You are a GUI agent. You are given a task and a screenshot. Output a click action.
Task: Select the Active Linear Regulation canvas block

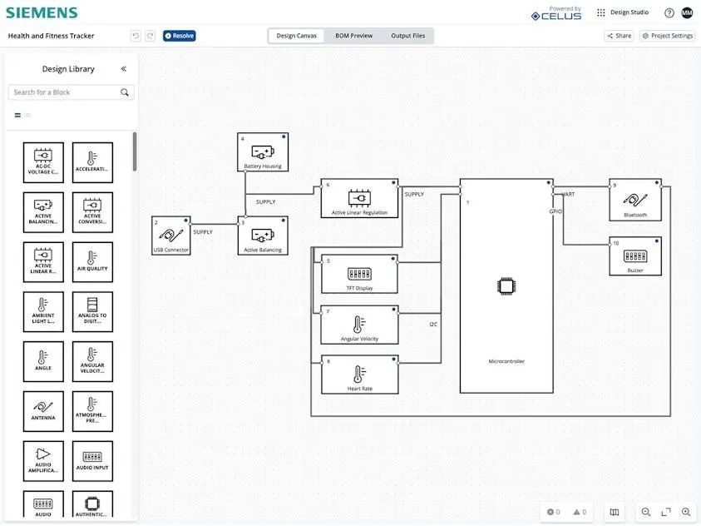click(359, 199)
